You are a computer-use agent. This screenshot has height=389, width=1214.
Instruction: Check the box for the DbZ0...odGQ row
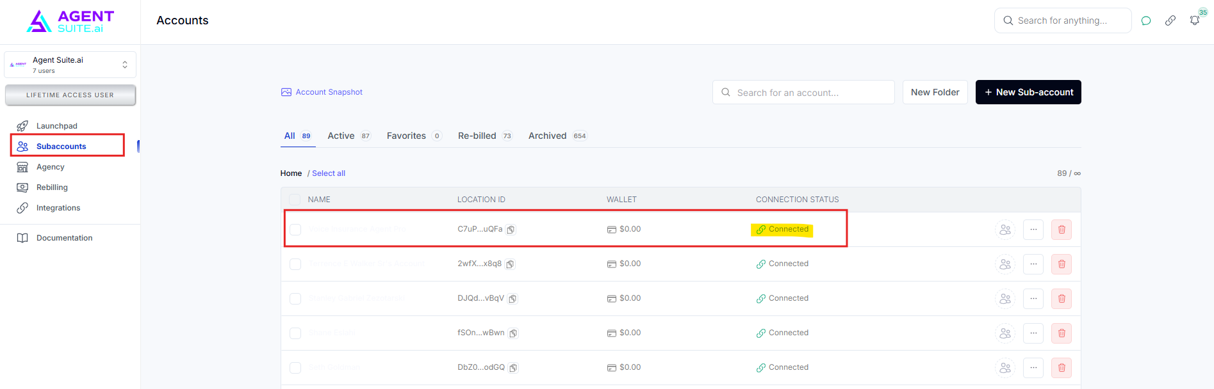point(295,368)
